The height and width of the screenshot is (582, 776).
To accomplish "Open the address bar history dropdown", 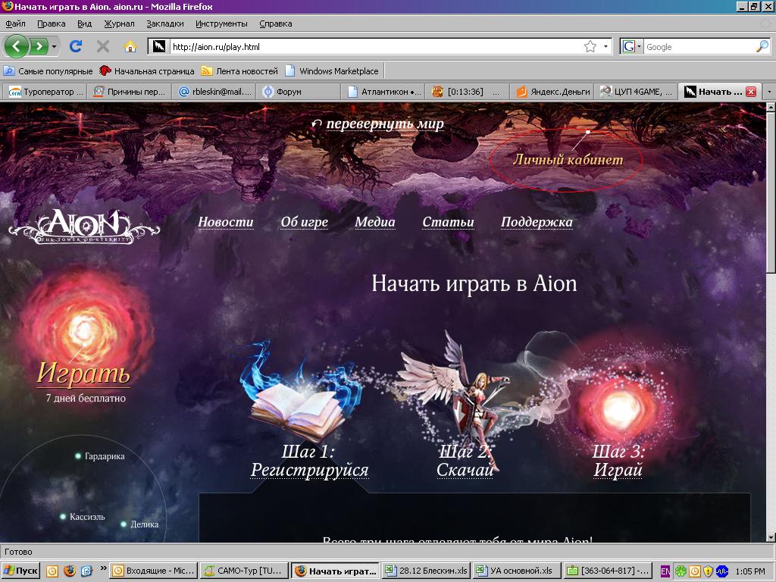I will 605,46.
